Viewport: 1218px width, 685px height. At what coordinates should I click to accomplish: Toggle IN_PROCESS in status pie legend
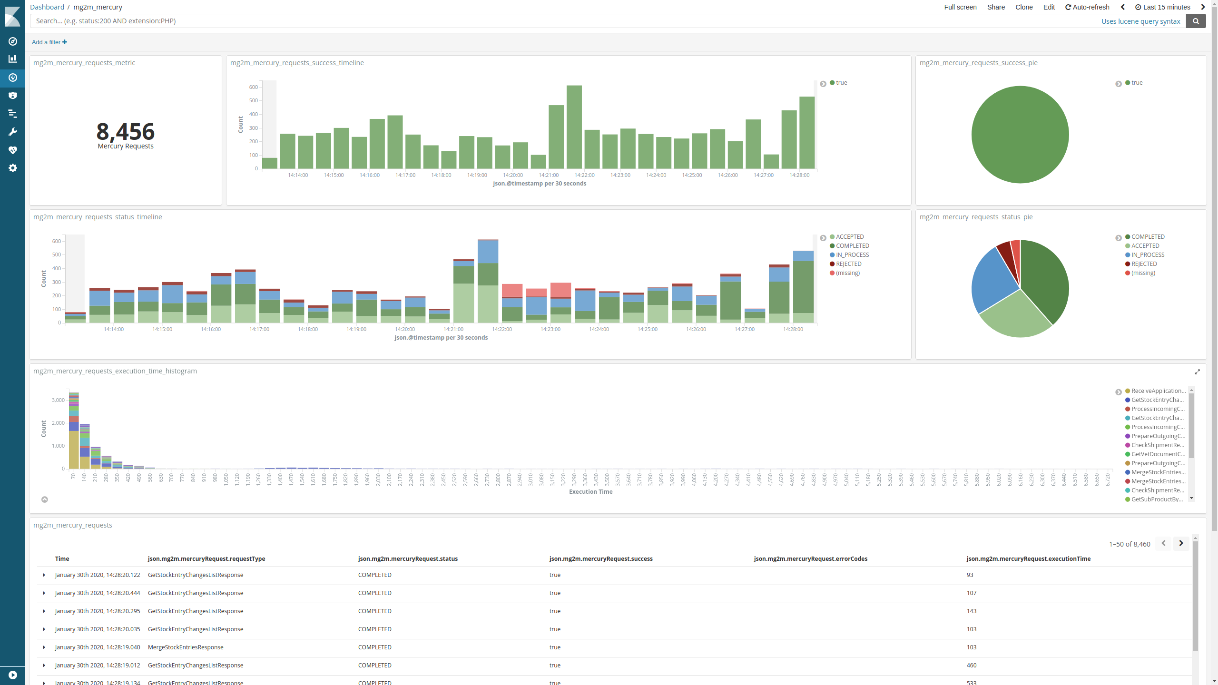[1147, 254]
